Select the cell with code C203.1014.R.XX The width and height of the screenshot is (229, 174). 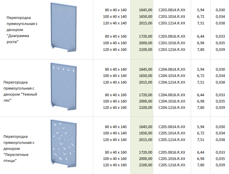tap(172, 17)
